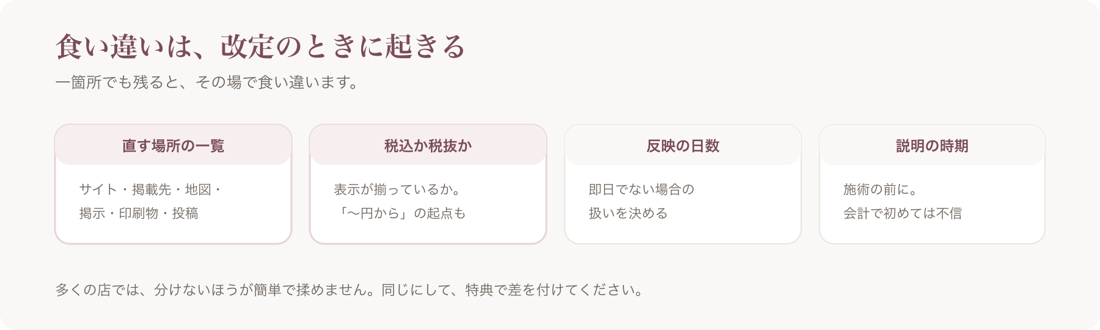
Task: Select the third card body under 反映の日数
Action: (x=683, y=204)
